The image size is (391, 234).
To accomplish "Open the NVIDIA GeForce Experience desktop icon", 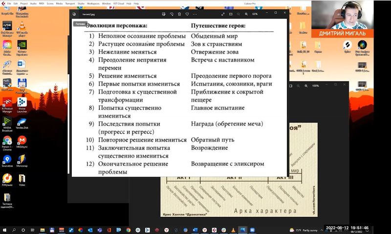I will pos(22,47).
